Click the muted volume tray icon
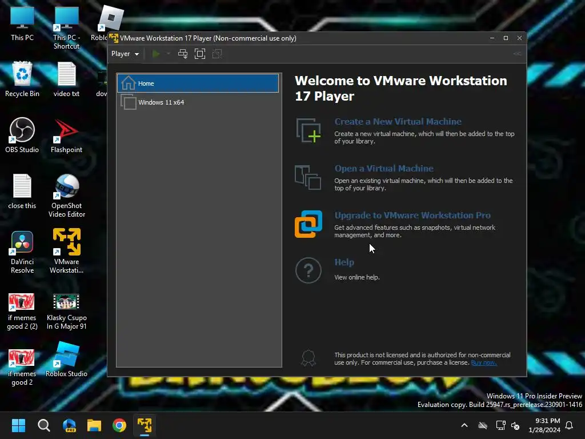The image size is (585, 439). [515, 425]
